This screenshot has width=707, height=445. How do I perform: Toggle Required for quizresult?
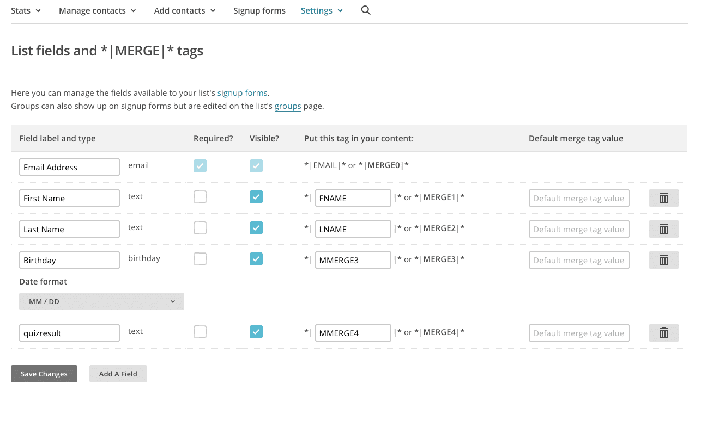coord(200,332)
